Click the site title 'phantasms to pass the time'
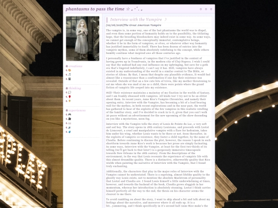 [x=95, y=9]
